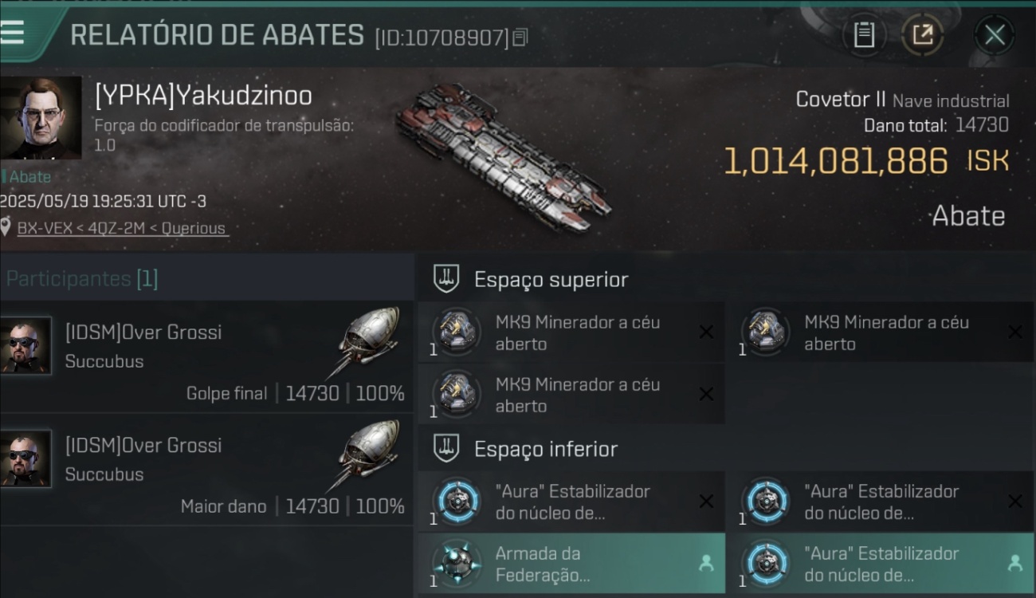Select the first MK9 Minerador module icon
Screen dimensions: 1036x598
pyautogui.click(x=457, y=332)
